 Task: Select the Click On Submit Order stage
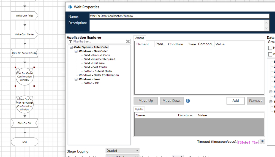pyautogui.click(x=24, y=53)
